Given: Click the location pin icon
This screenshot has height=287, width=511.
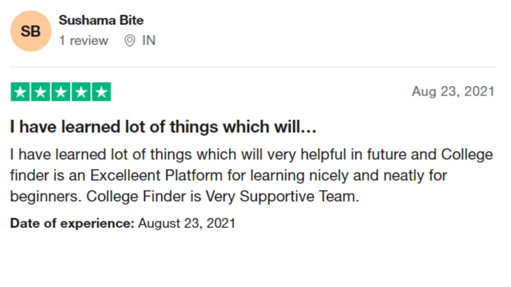Looking at the screenshot, I should (130, 41).
